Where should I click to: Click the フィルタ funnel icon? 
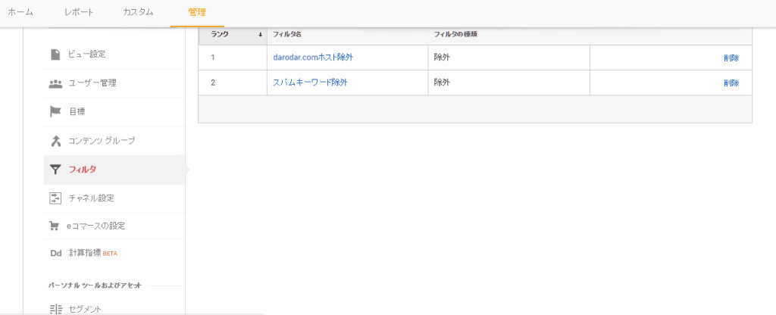(x=55, y=170)
